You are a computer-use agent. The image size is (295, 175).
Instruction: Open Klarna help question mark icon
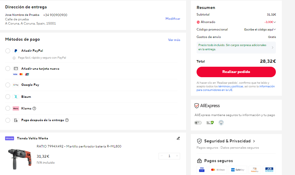coord(34,108)
